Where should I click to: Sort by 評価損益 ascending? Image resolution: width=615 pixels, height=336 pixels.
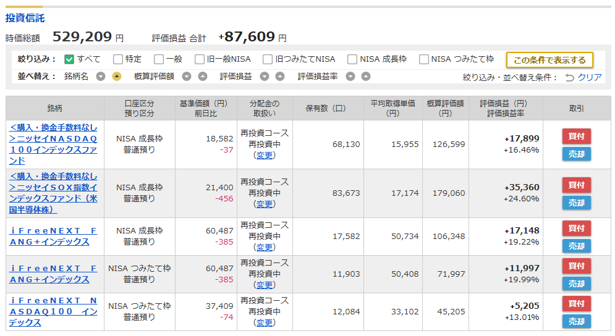pyautogui.click(x=279, y=77)
